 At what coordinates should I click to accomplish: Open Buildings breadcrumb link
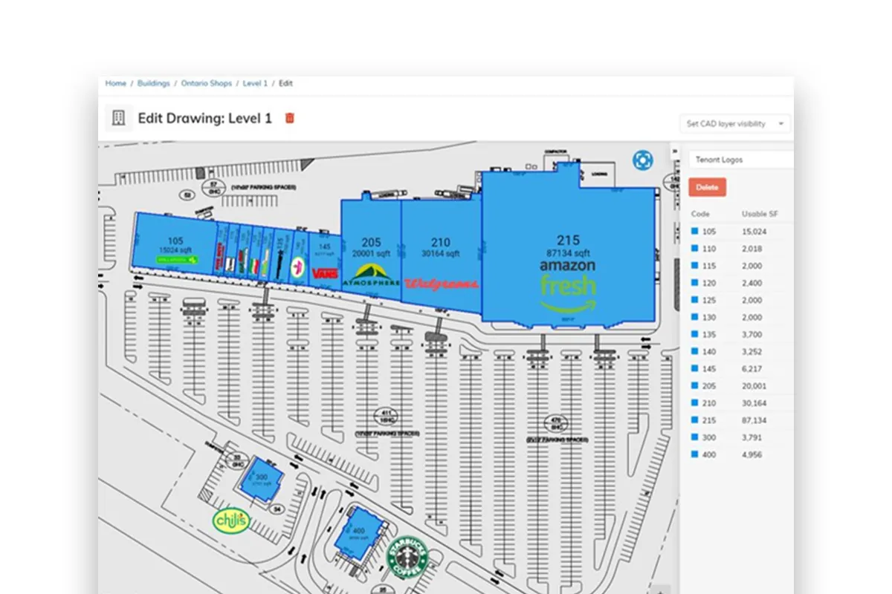pyautogui.click(x=153, y=83)
